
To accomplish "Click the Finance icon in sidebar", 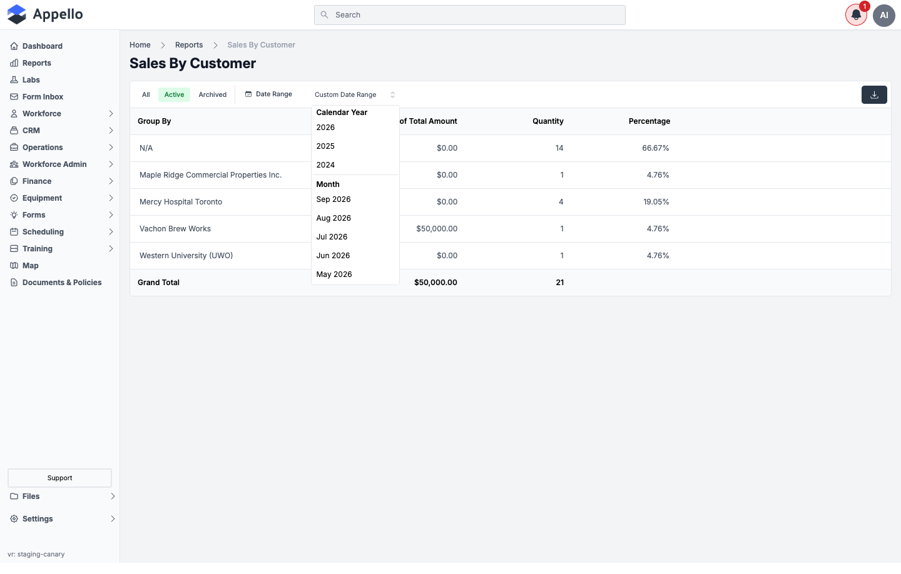I will point(14,181).
